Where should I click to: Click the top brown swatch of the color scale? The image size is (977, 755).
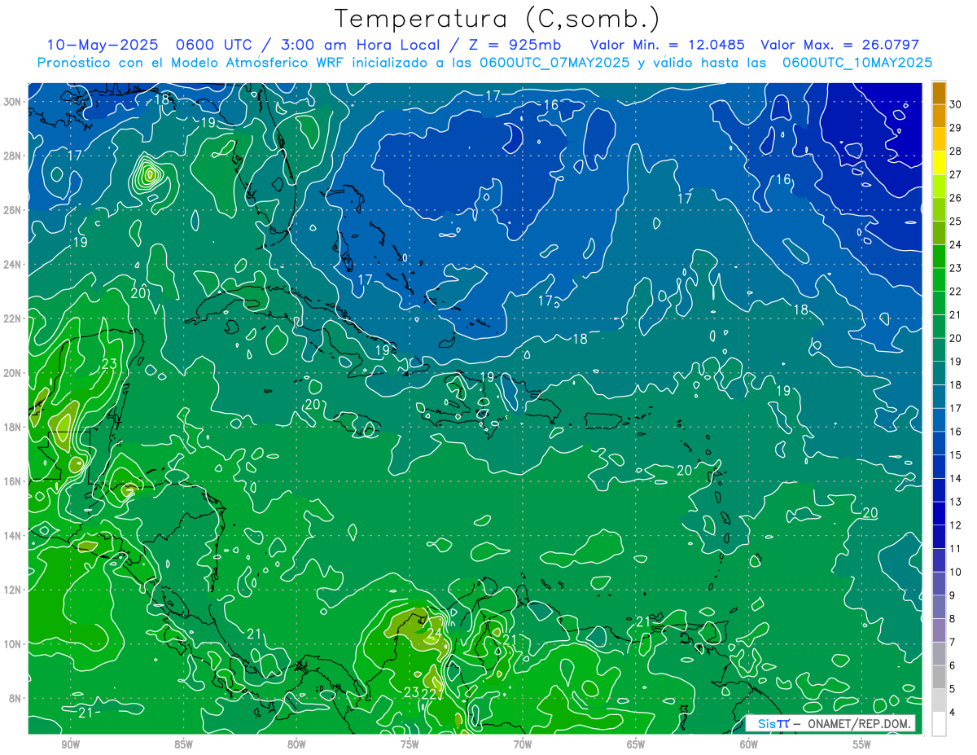pyautogui.click(x=939, y=94)
